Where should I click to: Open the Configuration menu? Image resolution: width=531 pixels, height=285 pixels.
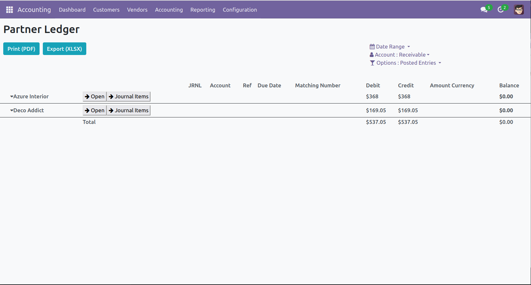[240, 10]
